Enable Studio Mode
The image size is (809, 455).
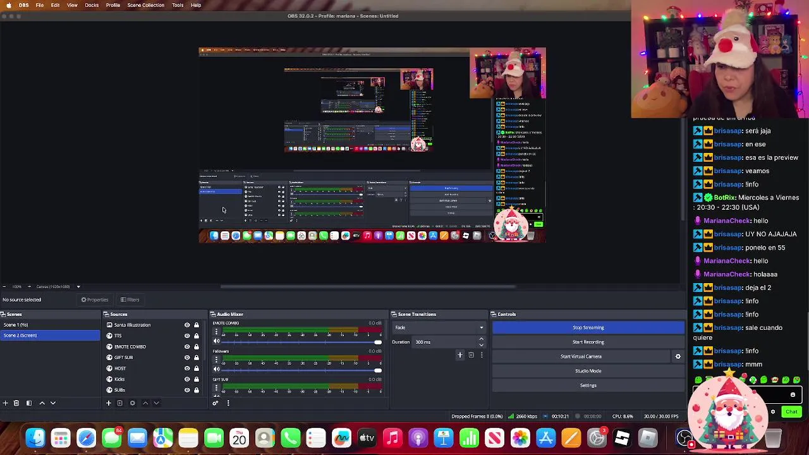click(588, 371)
